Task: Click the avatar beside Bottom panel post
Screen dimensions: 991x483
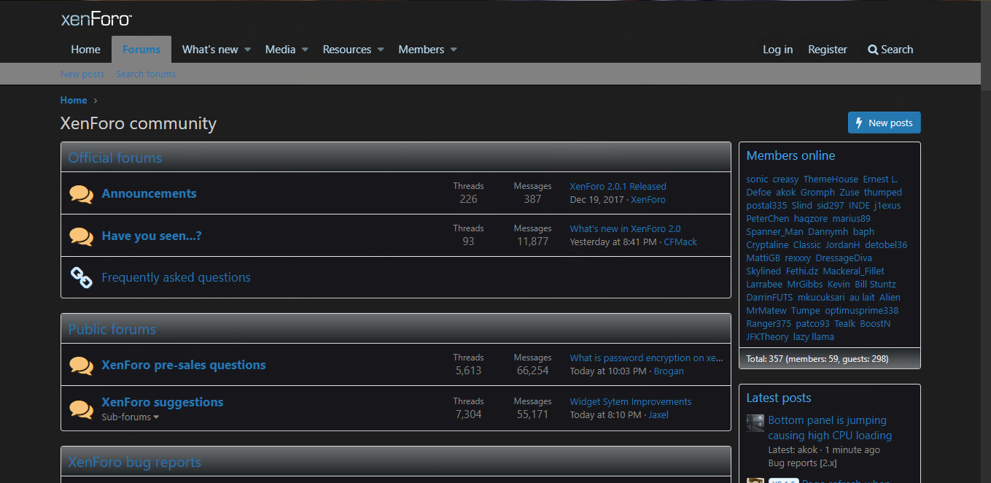Action: [x=755, y=423]
